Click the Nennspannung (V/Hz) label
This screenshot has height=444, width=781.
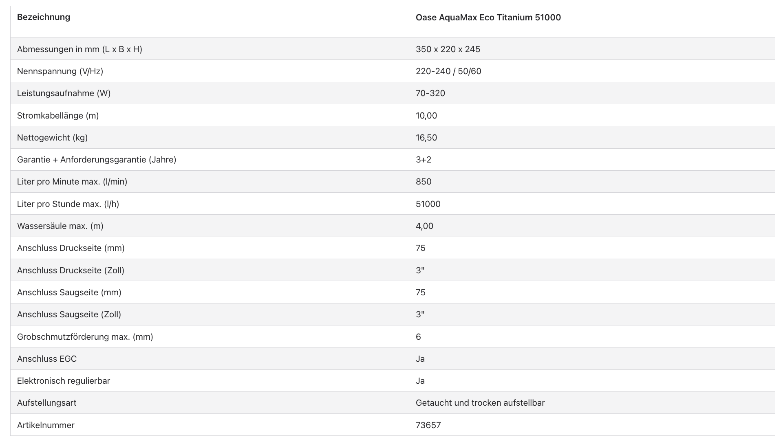pyautogui.click(x=60, y=71)
